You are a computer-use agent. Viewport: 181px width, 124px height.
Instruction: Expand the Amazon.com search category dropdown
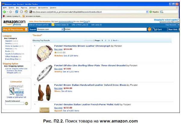[50, 29]
